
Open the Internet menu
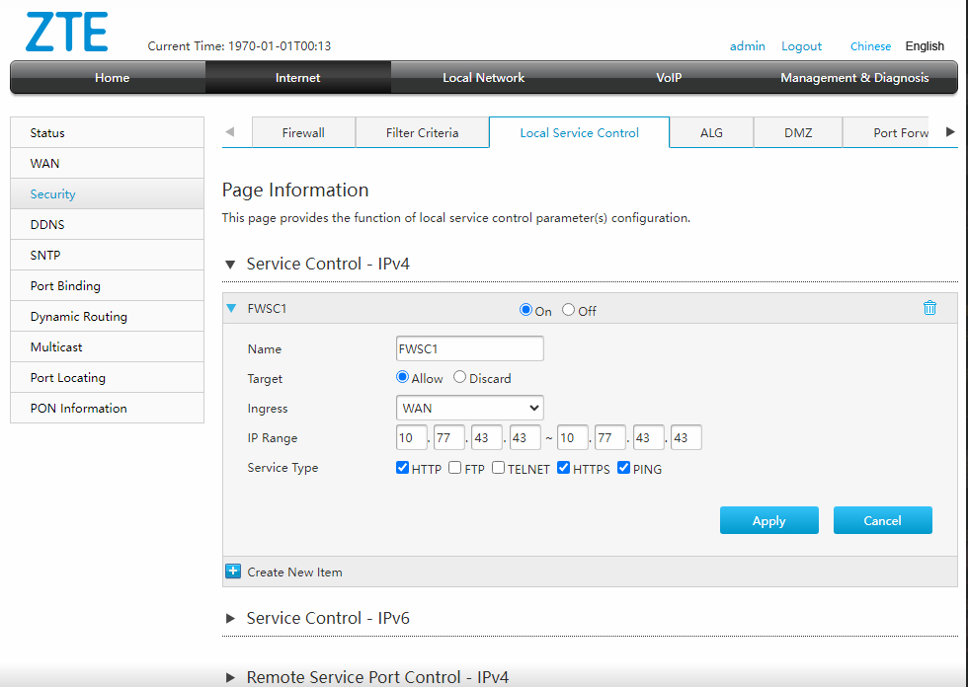point(297,78)
